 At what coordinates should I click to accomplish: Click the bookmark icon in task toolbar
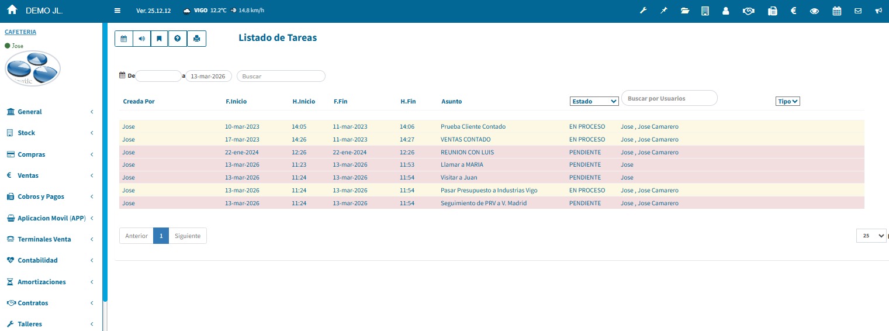point(159,39)
